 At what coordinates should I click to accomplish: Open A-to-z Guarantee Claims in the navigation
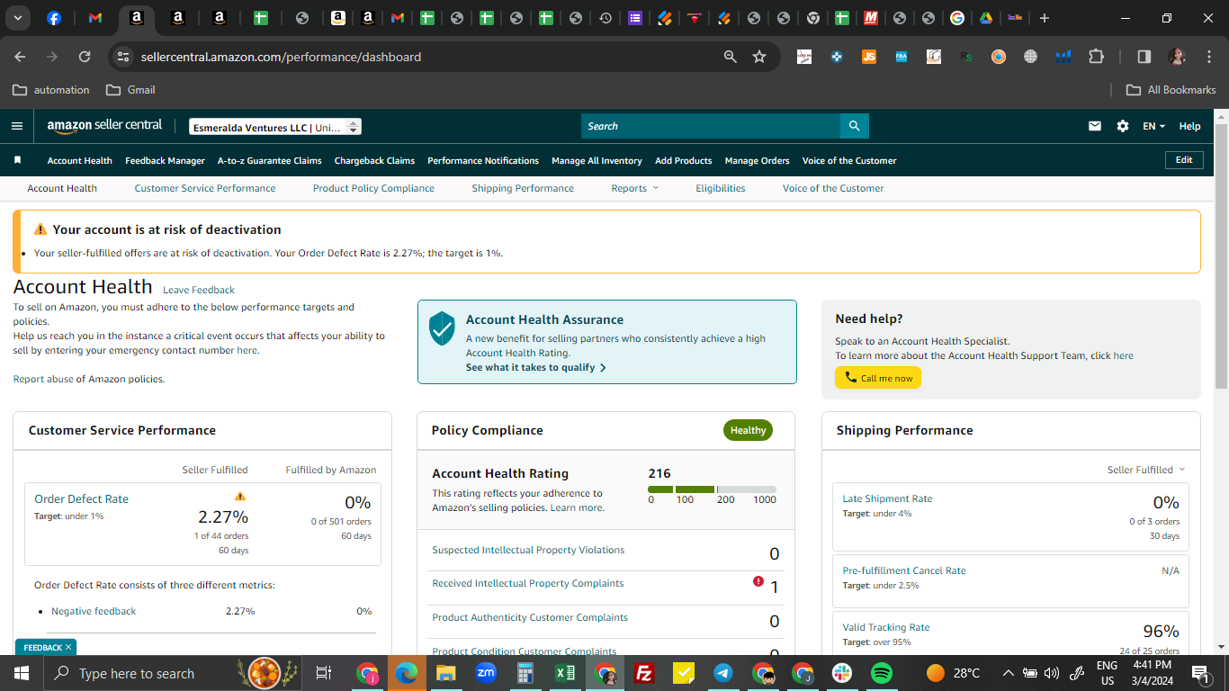pos(270,160)
